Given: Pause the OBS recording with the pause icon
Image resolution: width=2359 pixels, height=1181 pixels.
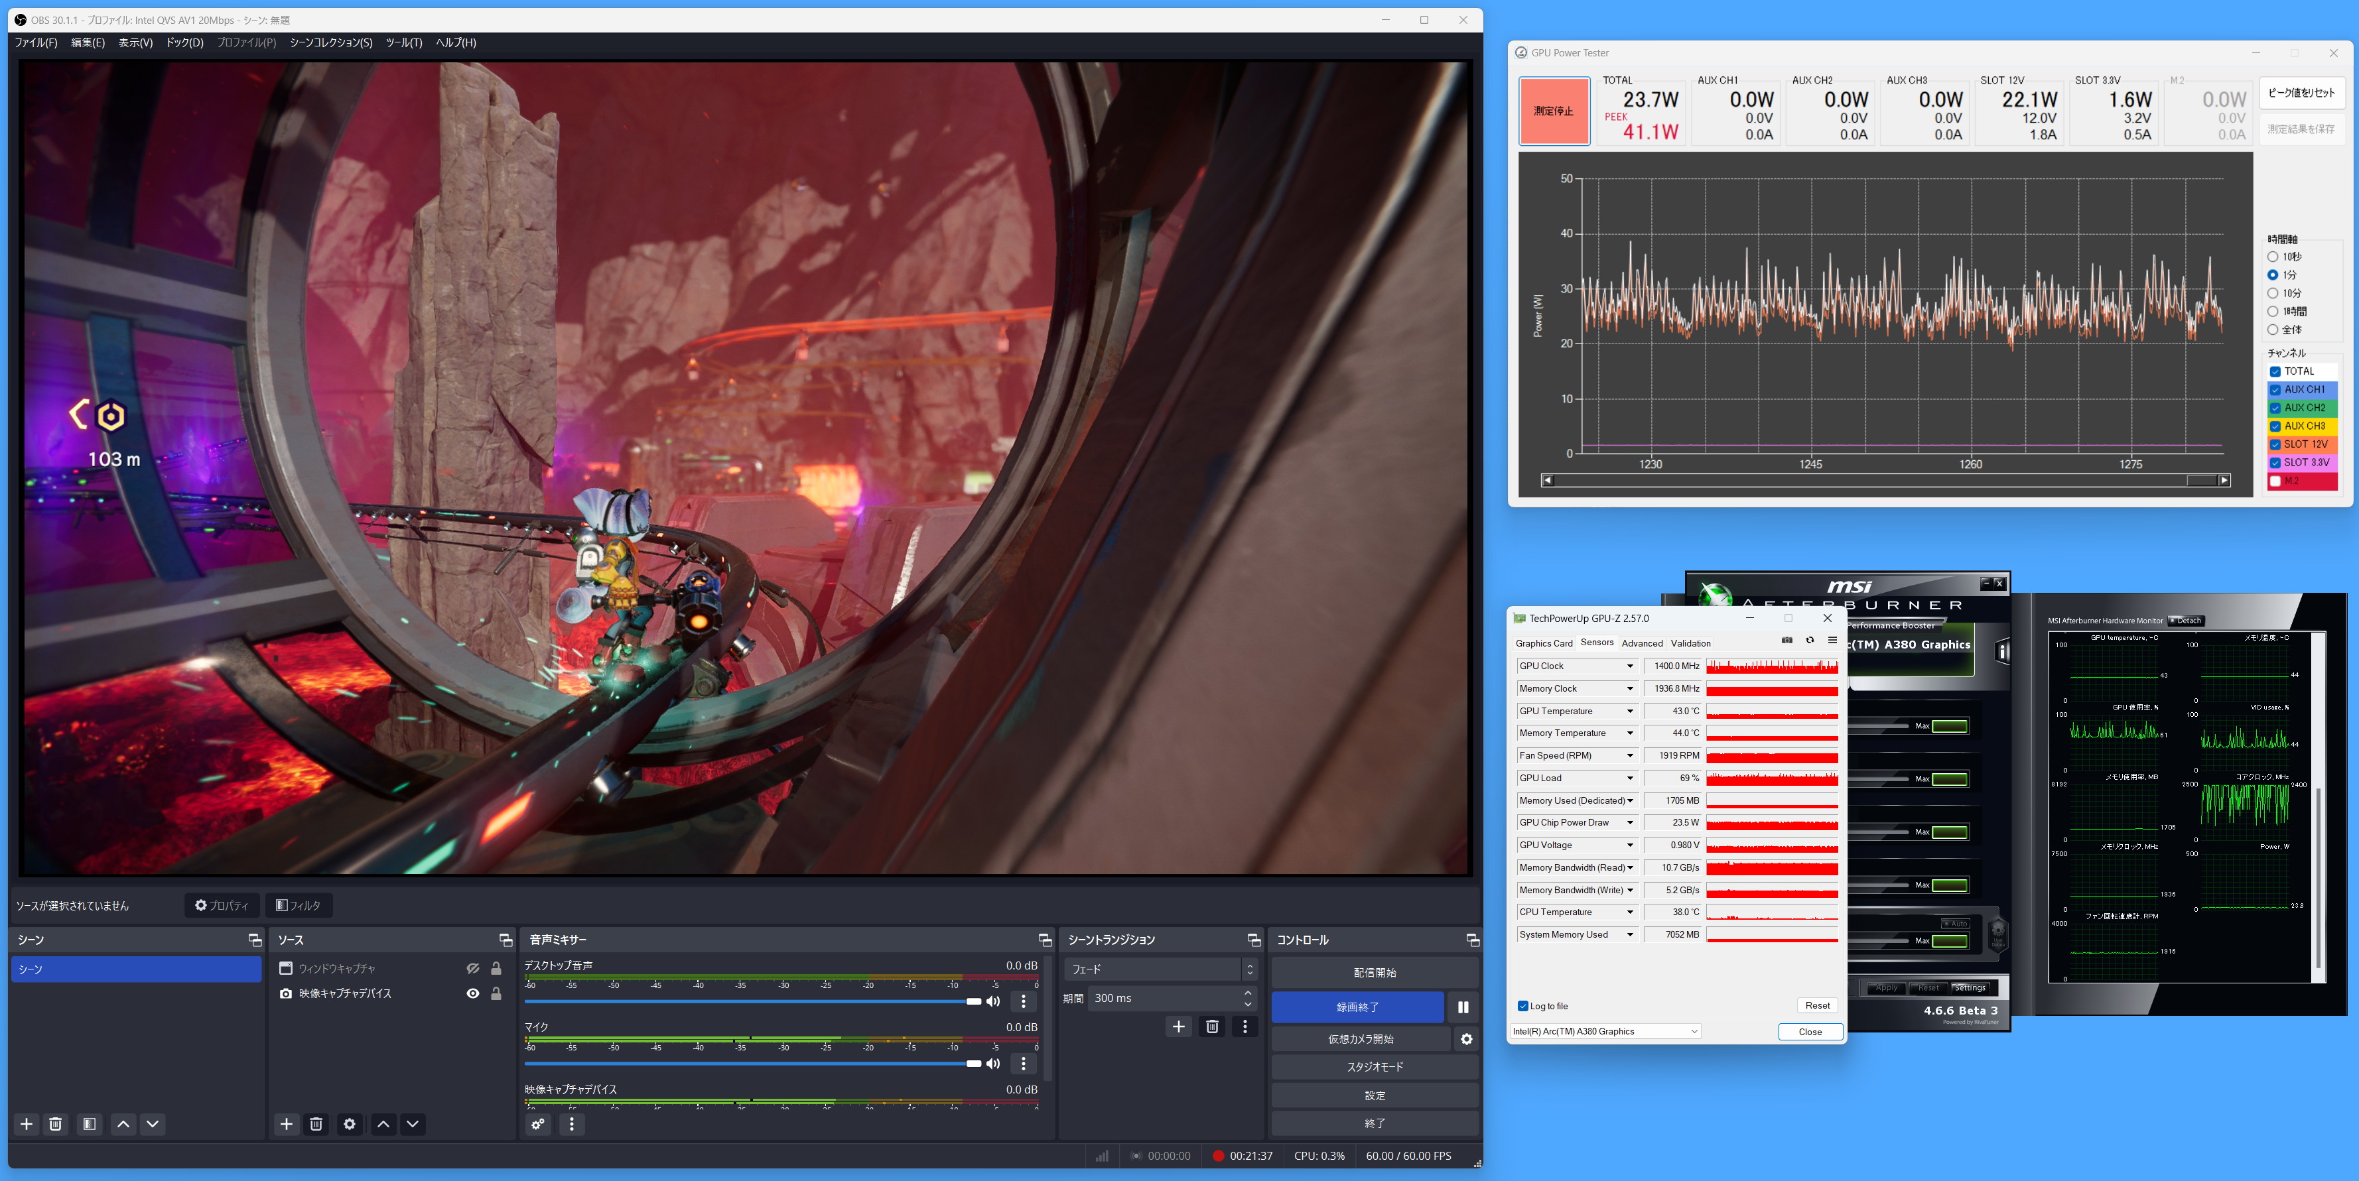Looking at the screenshot, I should (1463, 1007).
